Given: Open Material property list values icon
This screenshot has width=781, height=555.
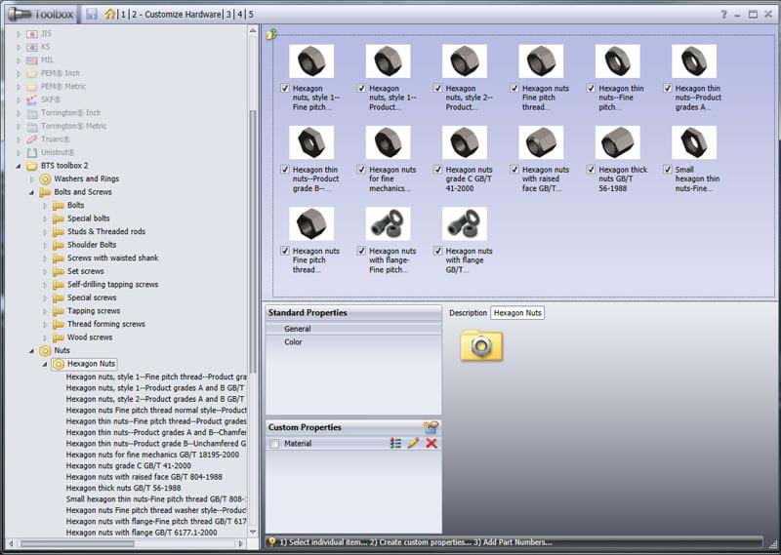Looking at the screenshot, I should [x=395, y=444].
